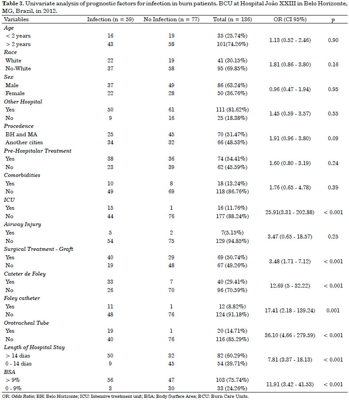
Task: Click the BSA odds ratio 11.91 value
Action: pyautogui.click(x=290, y=385)
